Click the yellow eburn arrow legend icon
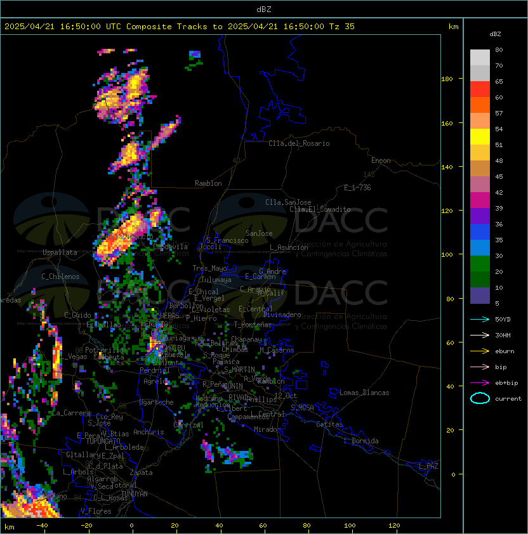The height and width of the screenshot is (534, 528). point(480,351)
